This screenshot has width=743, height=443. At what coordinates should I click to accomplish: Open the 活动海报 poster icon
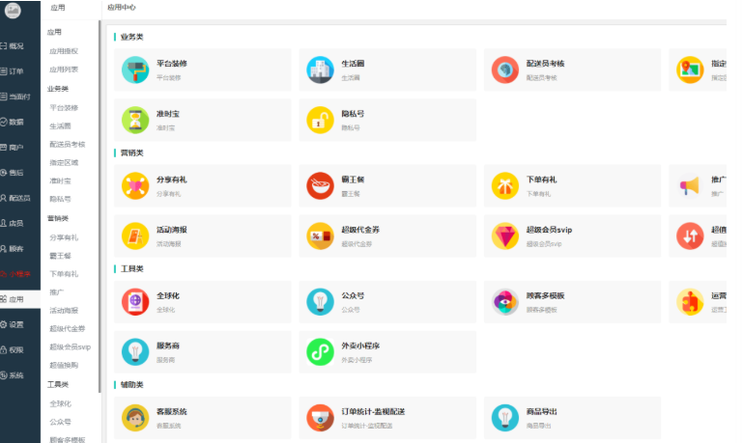(x=135, y=235)
